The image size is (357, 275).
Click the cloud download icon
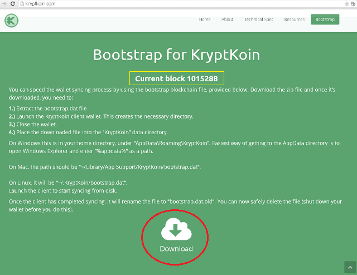[x=176, y=229]
